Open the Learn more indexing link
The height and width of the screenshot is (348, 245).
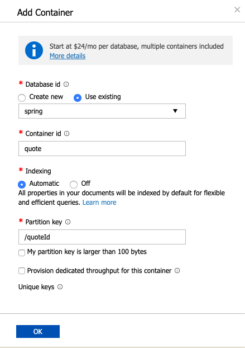point(99,203)
